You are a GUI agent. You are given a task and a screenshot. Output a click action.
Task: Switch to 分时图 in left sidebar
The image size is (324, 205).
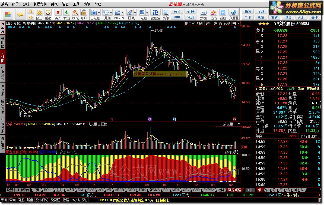[3, 42]
